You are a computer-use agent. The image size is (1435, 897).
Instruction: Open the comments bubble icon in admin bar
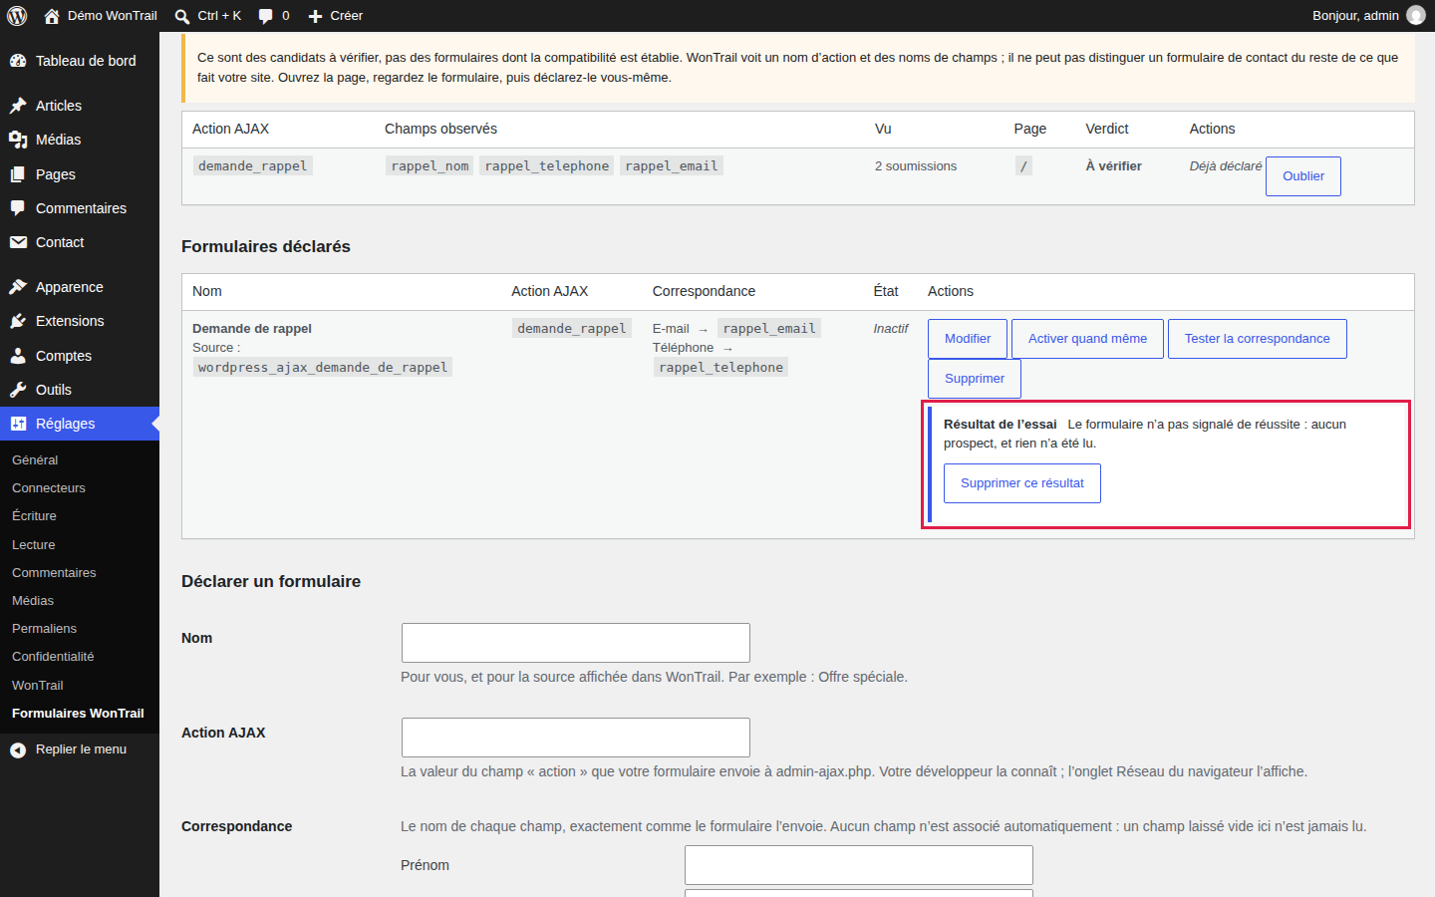click(x=266, y=16)
